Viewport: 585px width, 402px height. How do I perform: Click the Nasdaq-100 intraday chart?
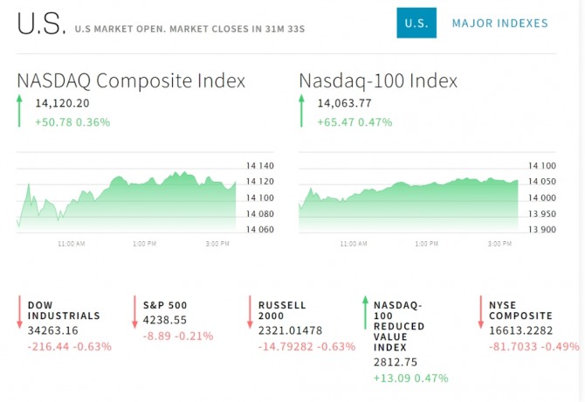tap(408, 197)
